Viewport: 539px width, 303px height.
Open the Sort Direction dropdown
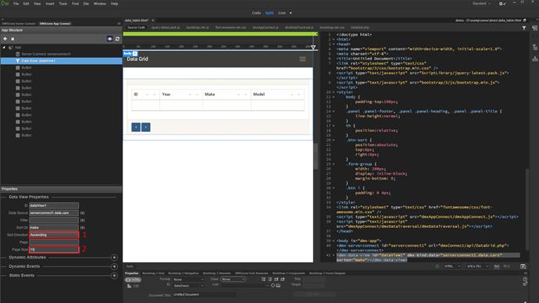point(54,235)
